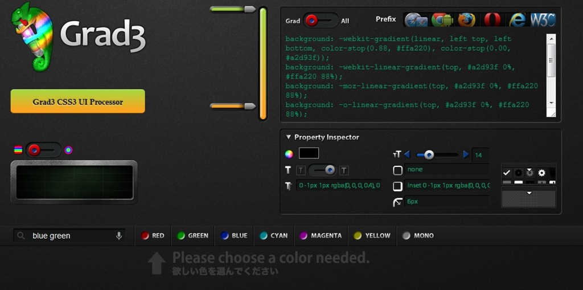Choose the Firefox prefix icon

pyautogui.click(x=466, y=21)
